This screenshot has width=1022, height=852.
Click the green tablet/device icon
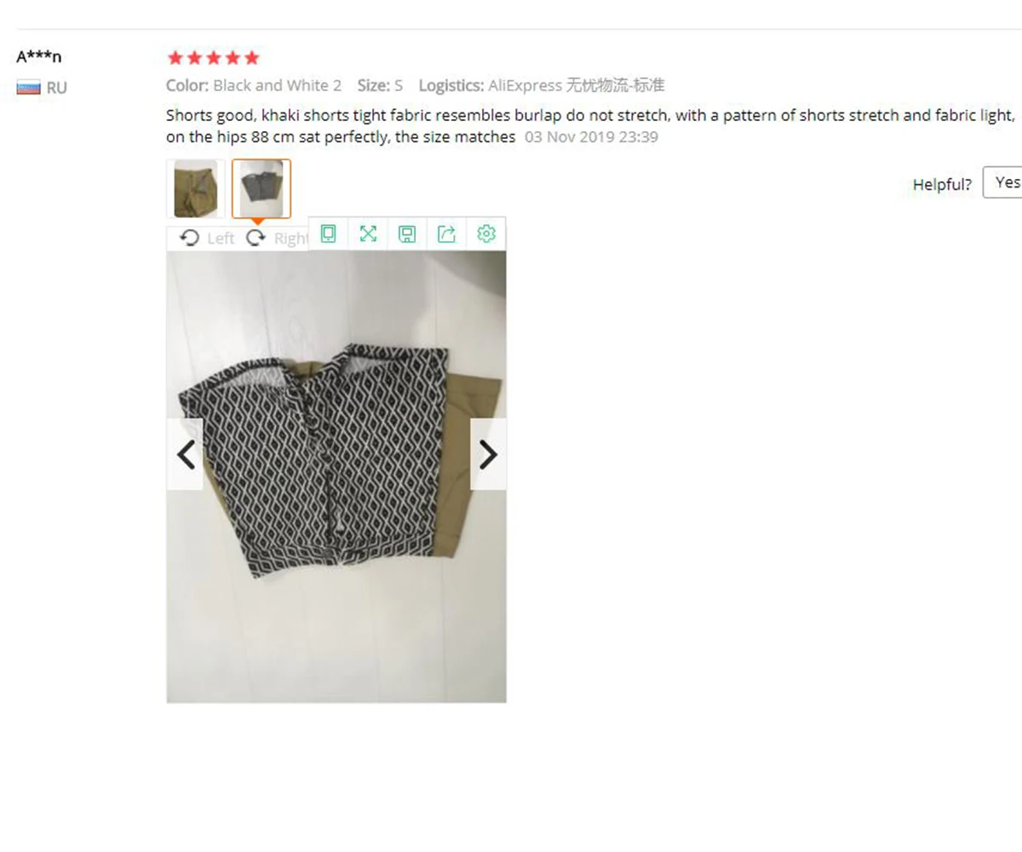[x=328, y=233]
